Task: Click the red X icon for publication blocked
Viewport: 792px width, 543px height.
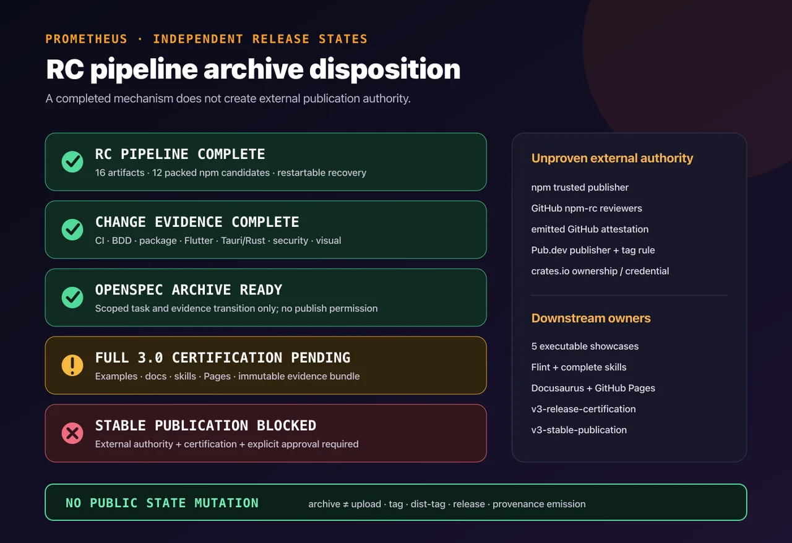Action: (x=72, y=434)
